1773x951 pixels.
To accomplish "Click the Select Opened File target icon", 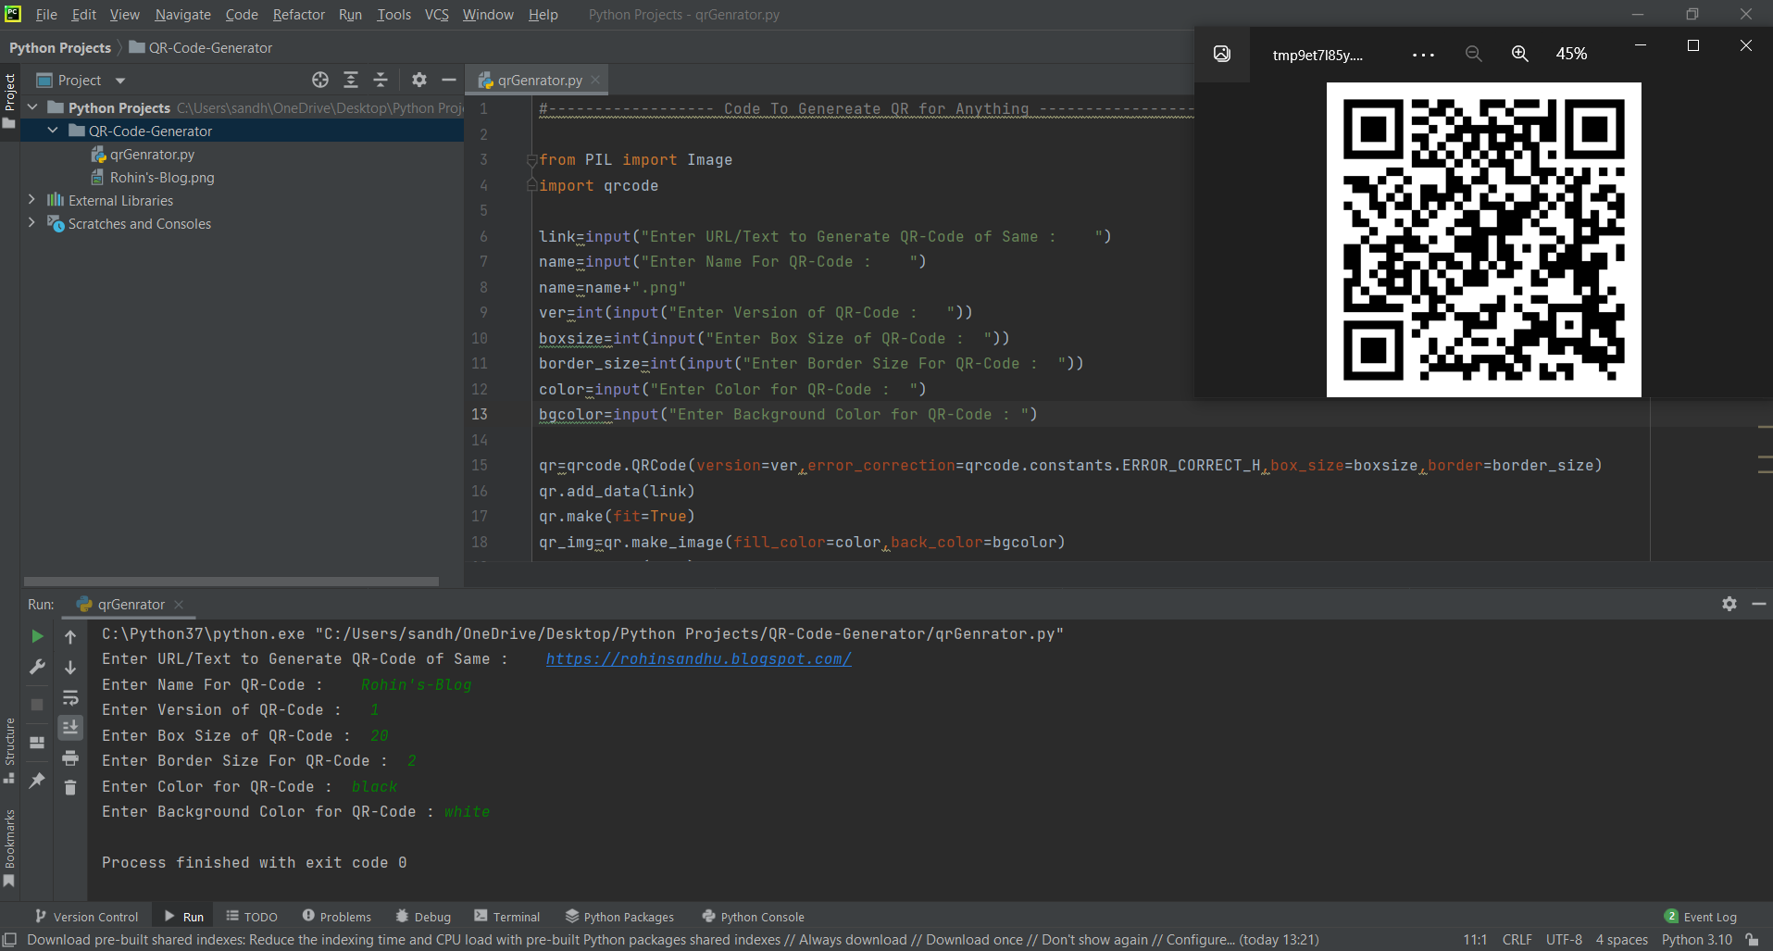I will pyautogui.click(x=320, y=80).
